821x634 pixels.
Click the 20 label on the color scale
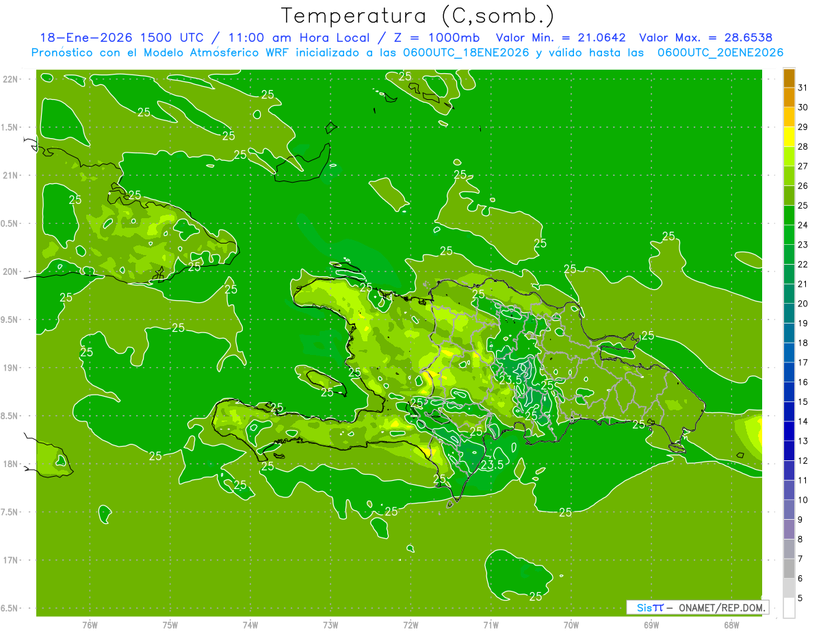(x=803, y=304)
